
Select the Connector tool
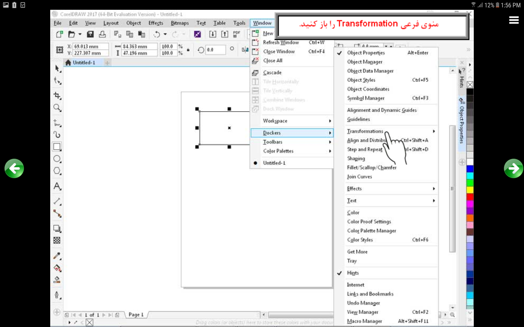pos(57,213)
